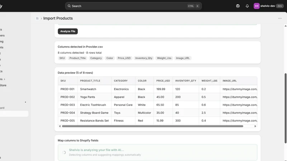Click the dev badge next to shelvio-dev

(280, 6)
